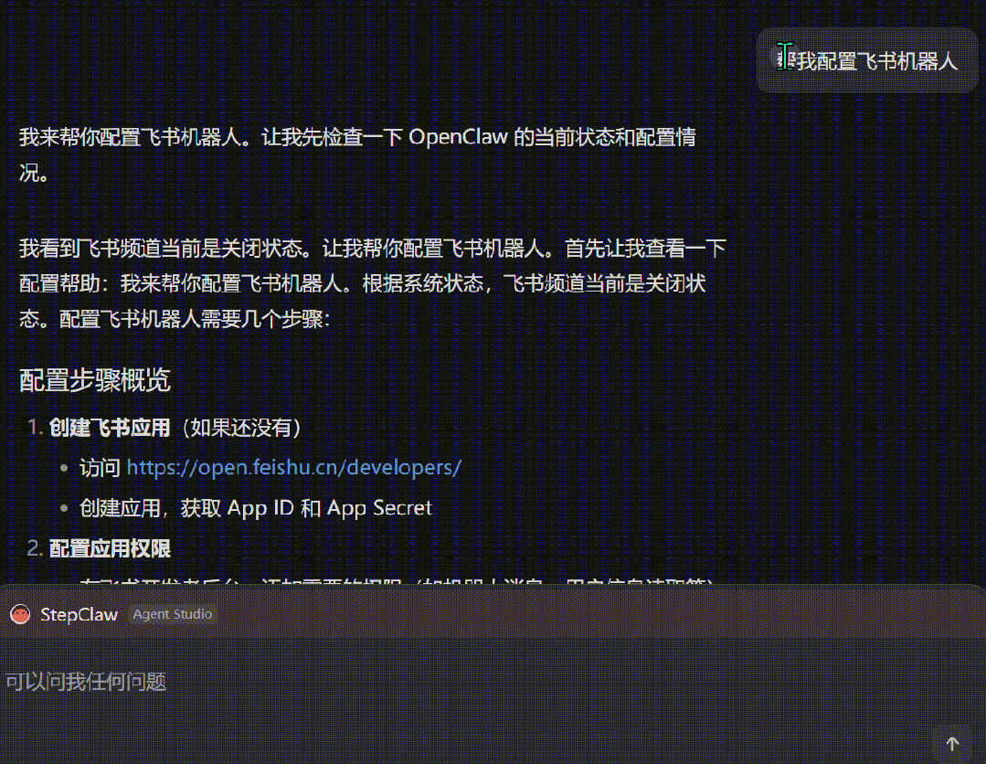Click the text cursor in message bubble

pyautogui.click(x=783, y=58)
